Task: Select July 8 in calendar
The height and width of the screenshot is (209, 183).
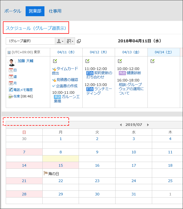Action: pos(61,152)
